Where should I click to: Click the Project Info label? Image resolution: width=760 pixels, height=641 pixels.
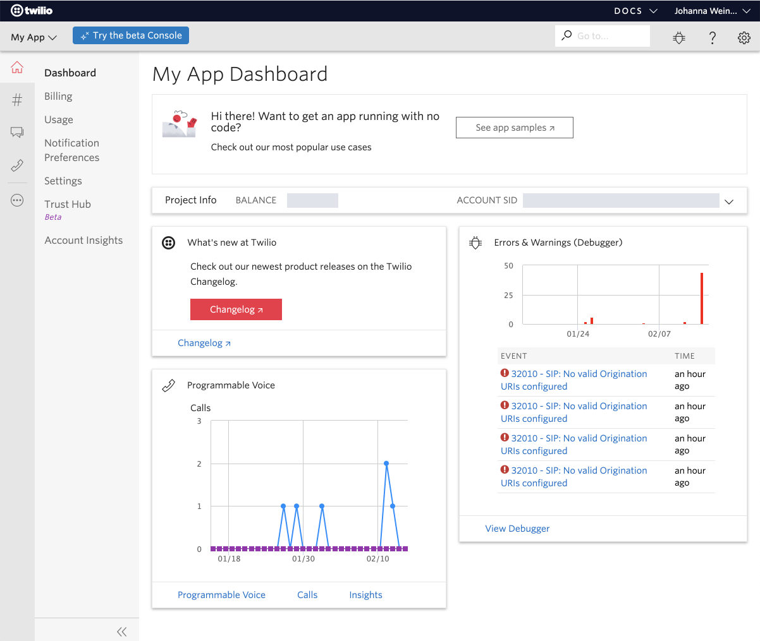(190, 200)
